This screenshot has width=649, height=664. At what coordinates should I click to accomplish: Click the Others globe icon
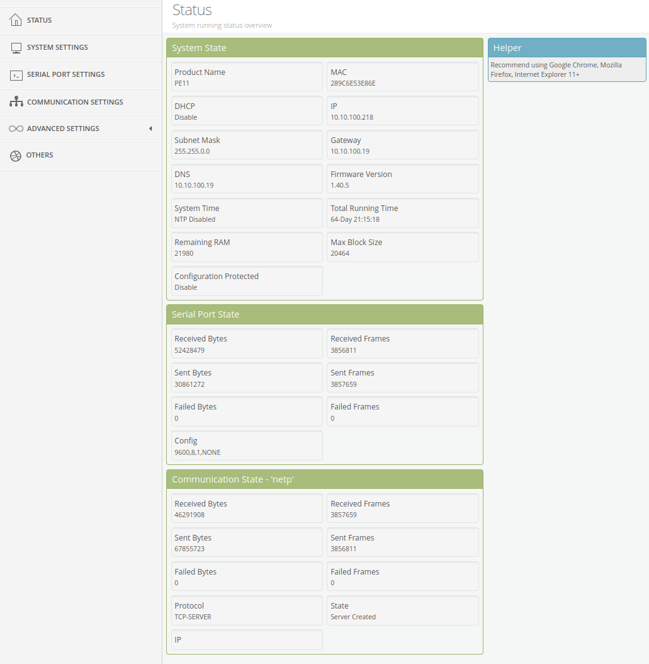pyautogui.click(x=15, y=154)
